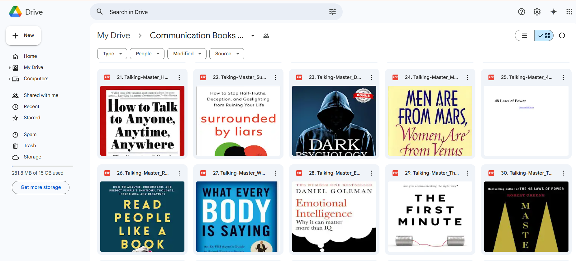
Task: Navigate to My Drive breadcrumb
Action: point(113,35)
